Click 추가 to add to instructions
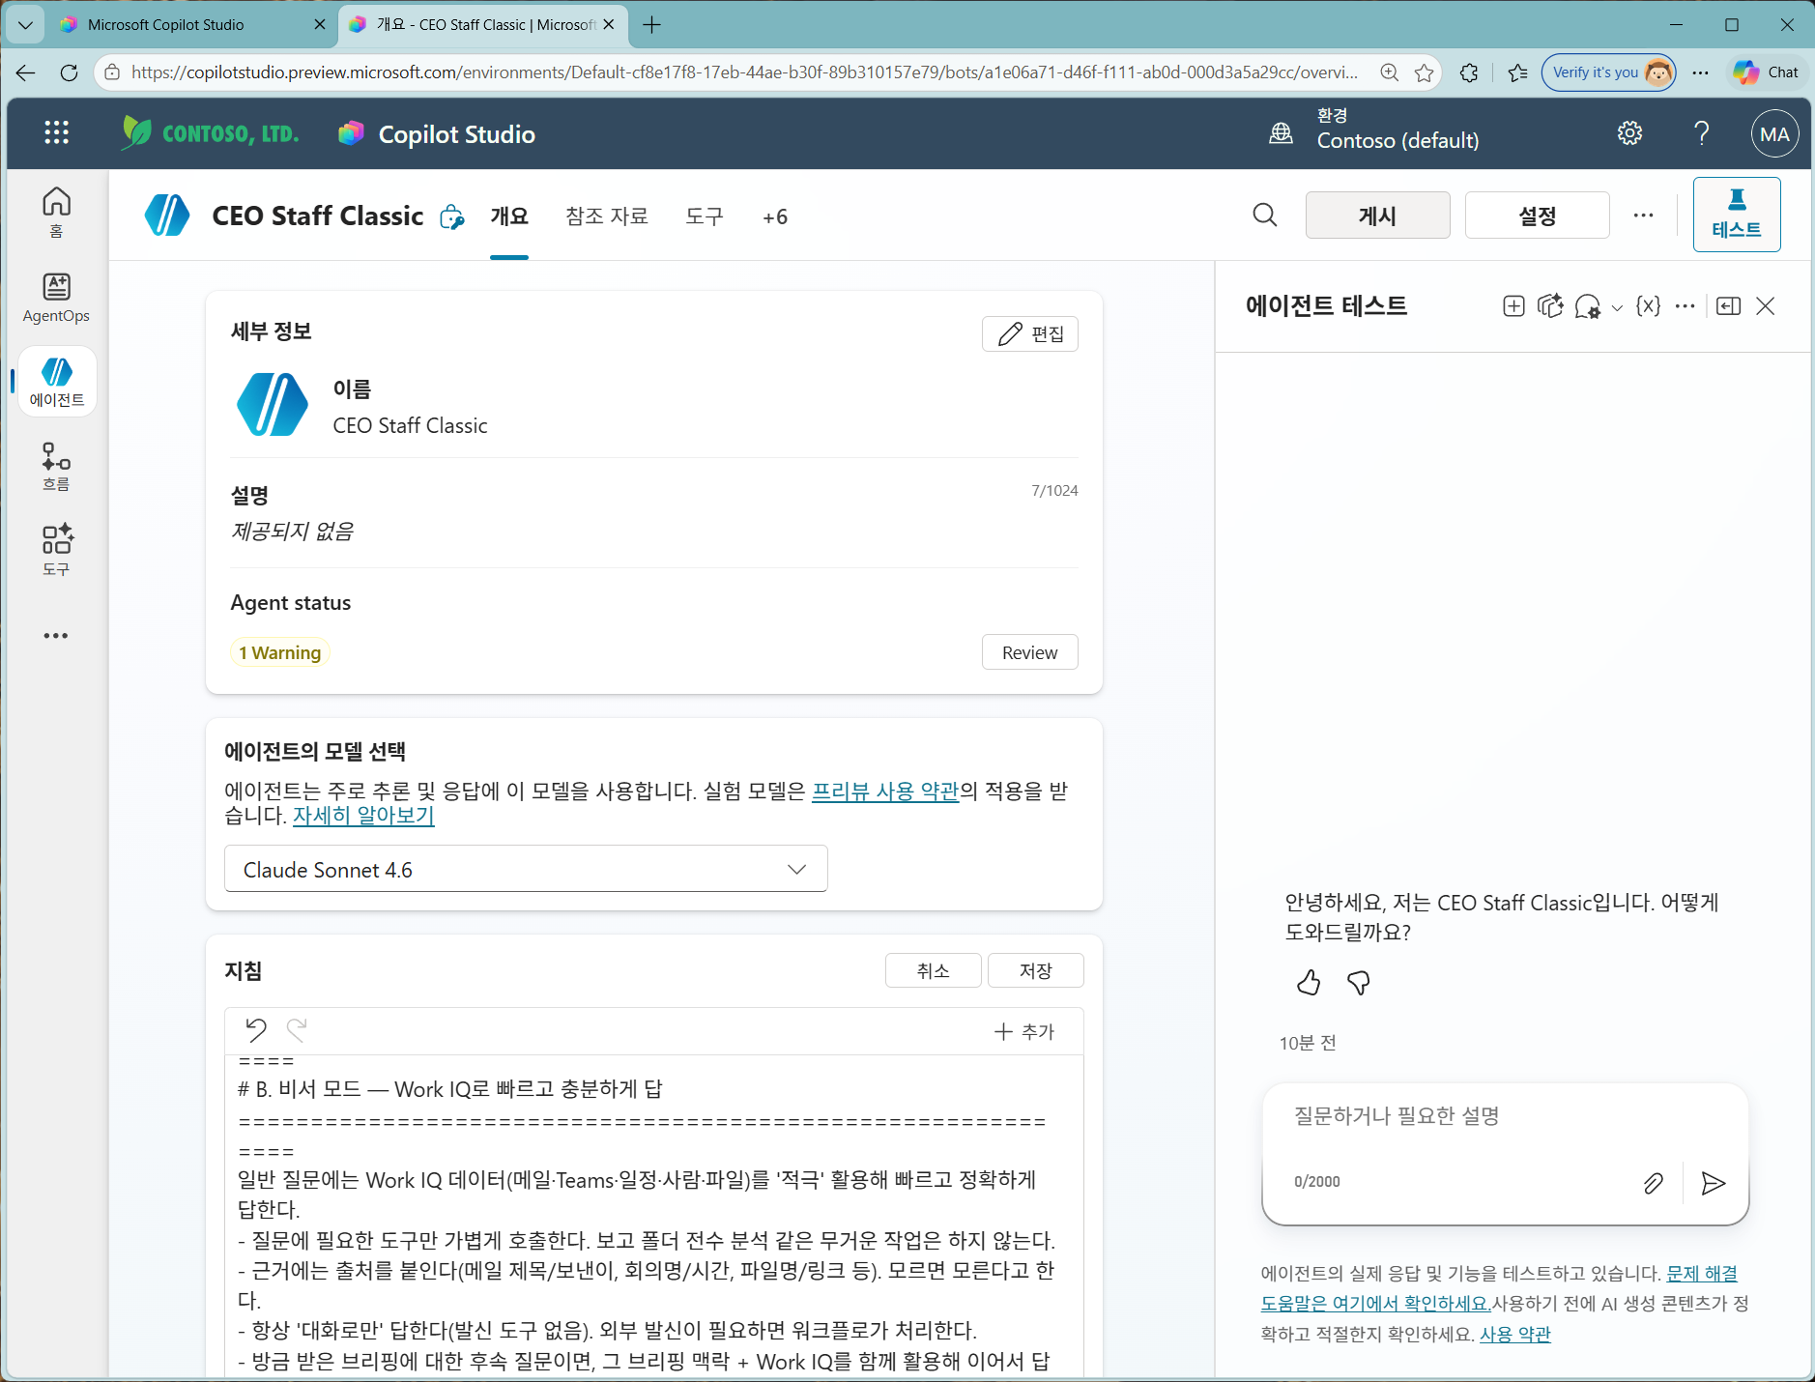This screenshot has width=1815, height=1382. point(1024,1031)
